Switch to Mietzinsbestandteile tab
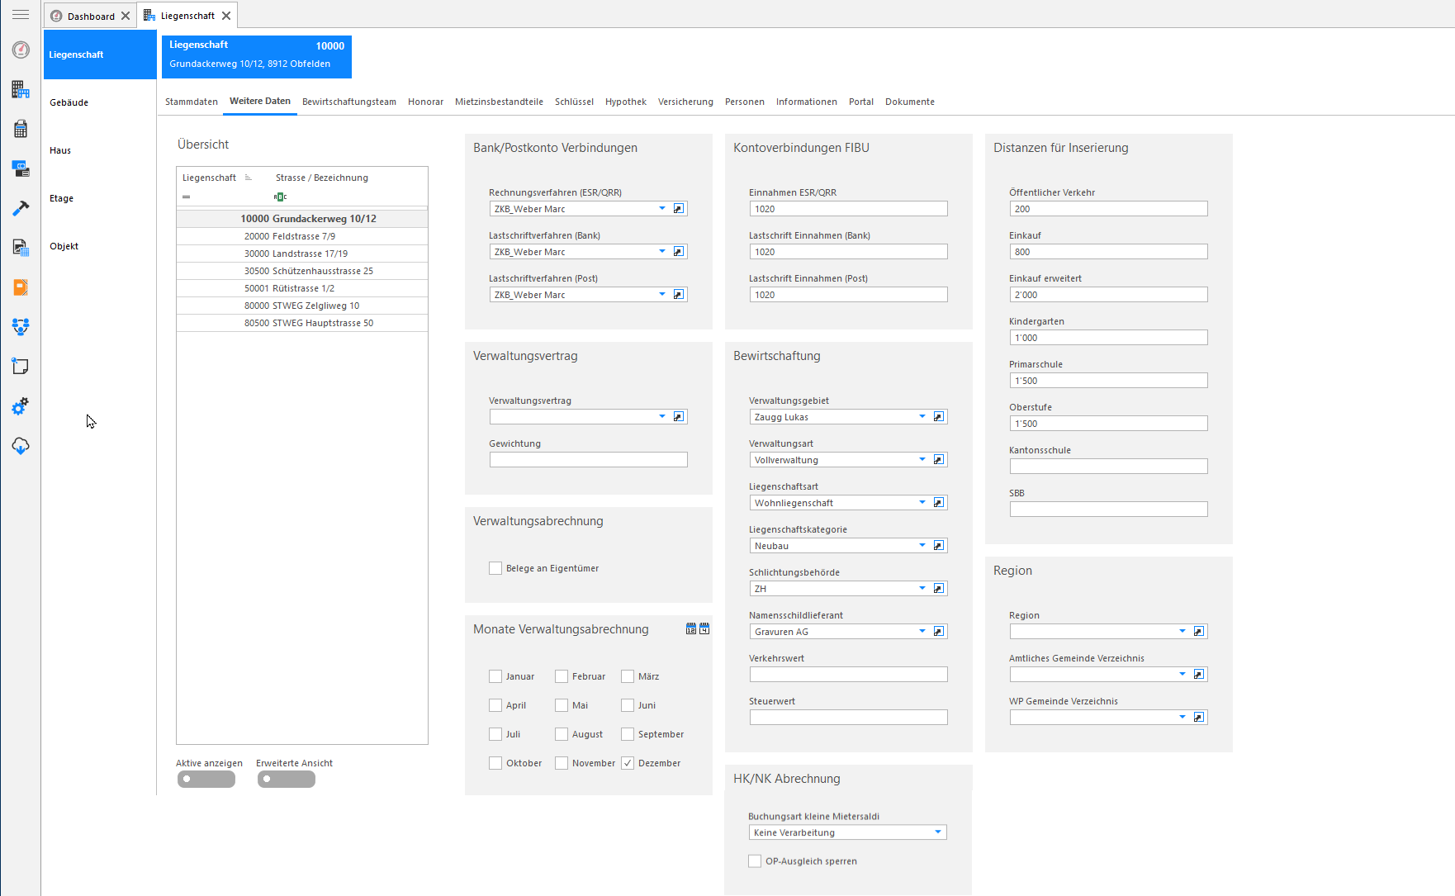This screenshot has width=1455, height=896. 499,102
